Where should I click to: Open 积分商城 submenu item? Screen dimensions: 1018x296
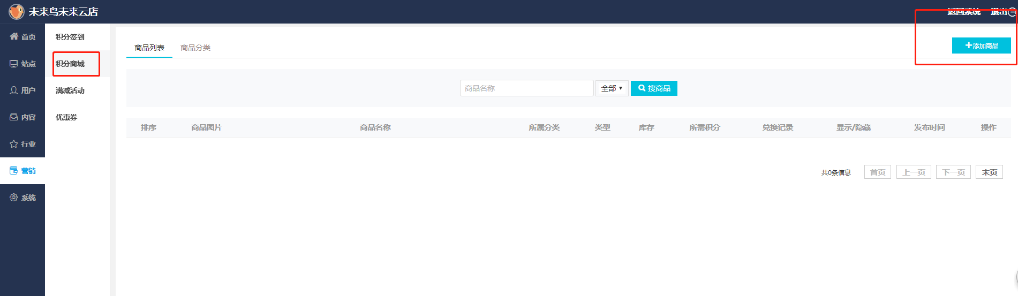tap(70, 64)
